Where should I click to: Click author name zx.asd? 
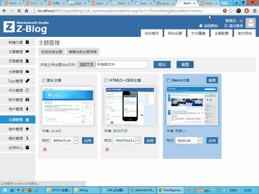point(56,131)
